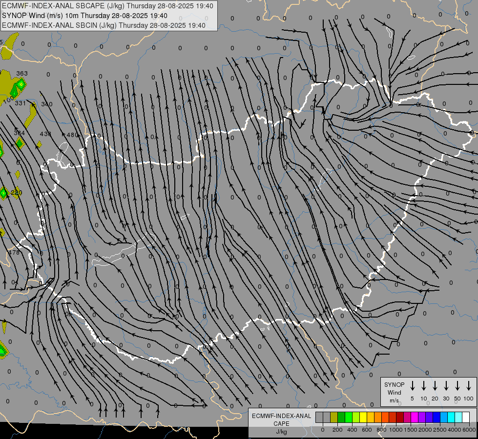478x439 pixels.
Task: Click the olive swatch on the CAPE scale
Action: tap(334, 417)
